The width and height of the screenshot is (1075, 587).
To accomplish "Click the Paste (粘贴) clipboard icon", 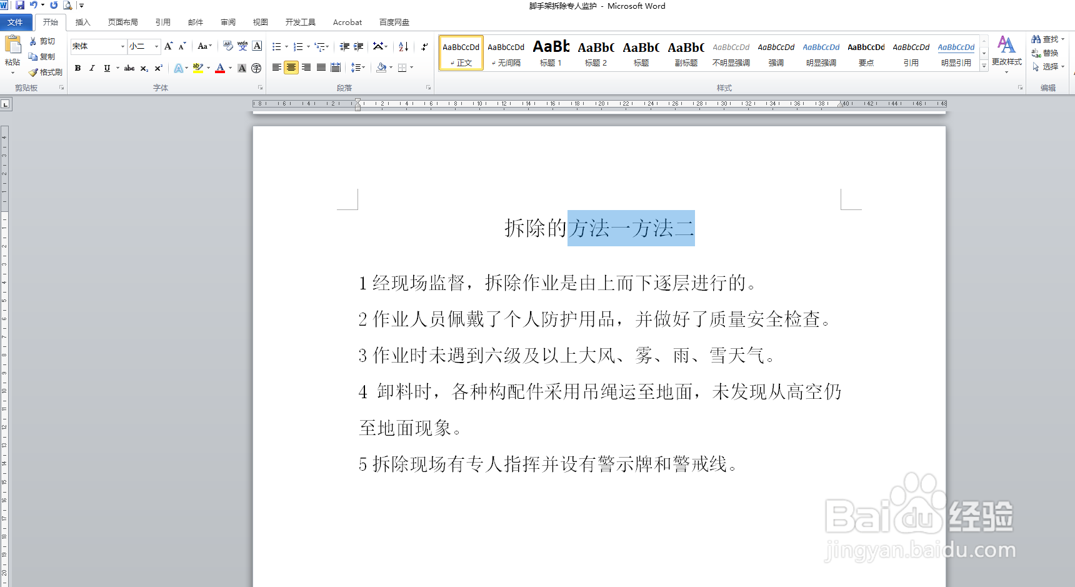I will [x=12, y=45].
